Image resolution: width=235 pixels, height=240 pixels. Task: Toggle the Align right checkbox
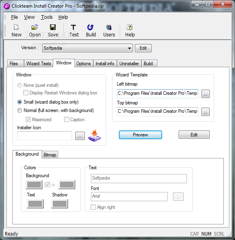coord(93,207)
